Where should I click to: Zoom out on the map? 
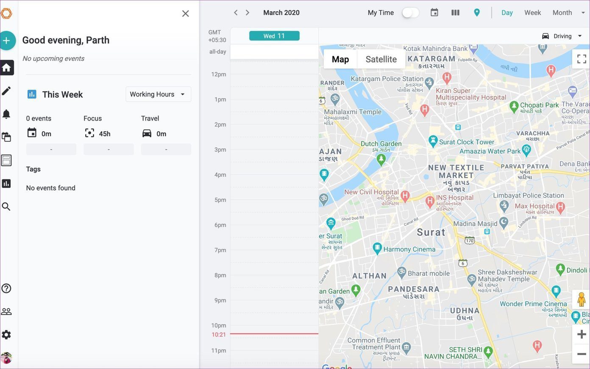pyautogui.click(x=582, y=354)
